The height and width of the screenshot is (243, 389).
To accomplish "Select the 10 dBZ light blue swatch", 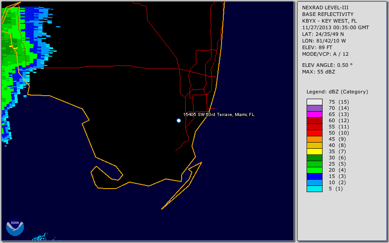I will [315, 182].
